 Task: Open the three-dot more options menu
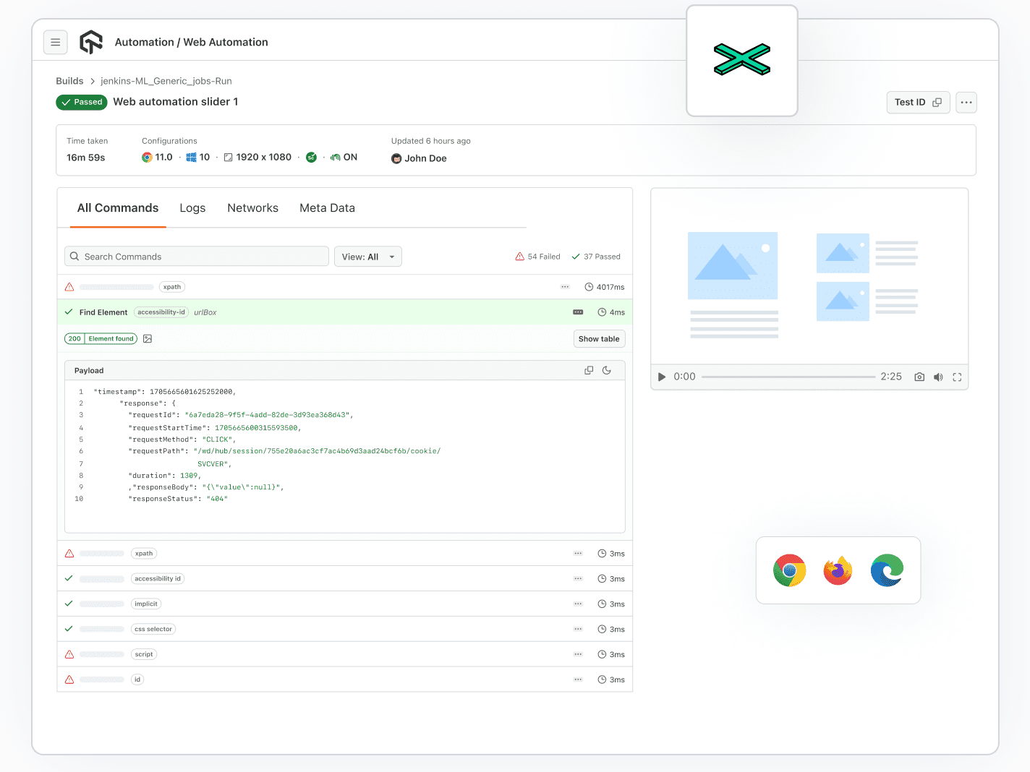pos(966,103)
